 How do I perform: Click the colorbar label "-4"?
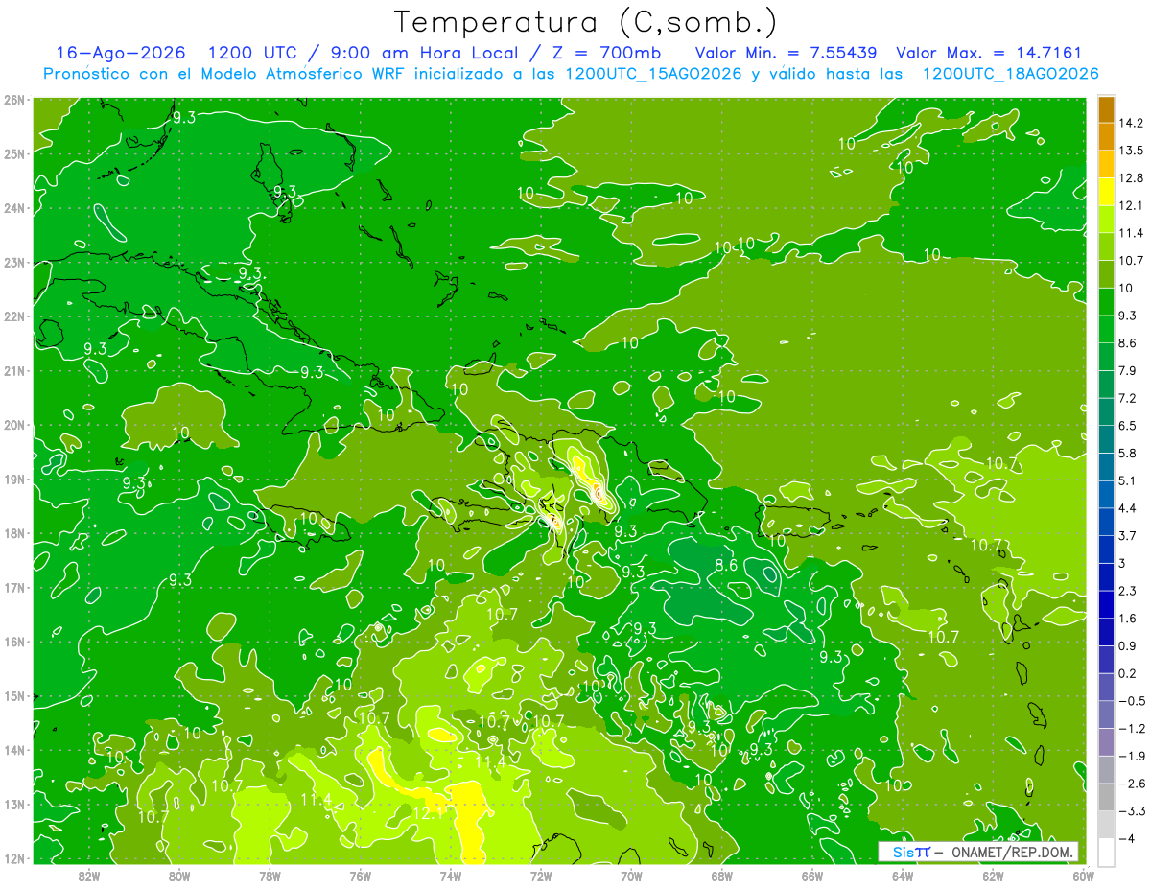pos(1126,838)
